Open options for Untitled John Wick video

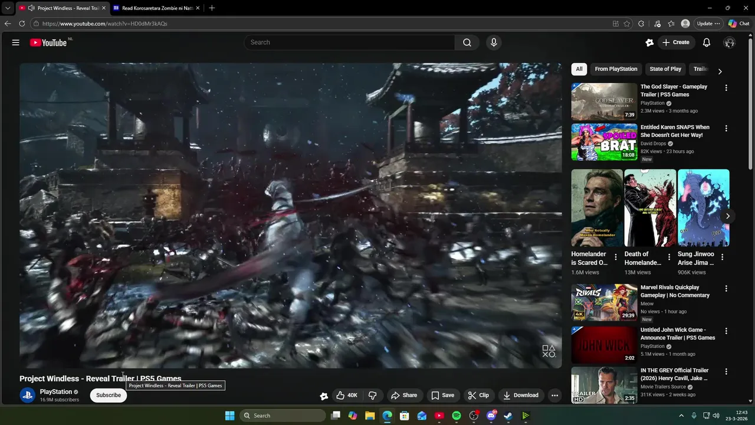[726, 331]
